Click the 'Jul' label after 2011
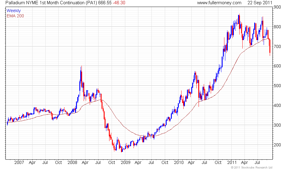This screenshot has width=298, height=170. pyautogui.click(x=257, y=163)
